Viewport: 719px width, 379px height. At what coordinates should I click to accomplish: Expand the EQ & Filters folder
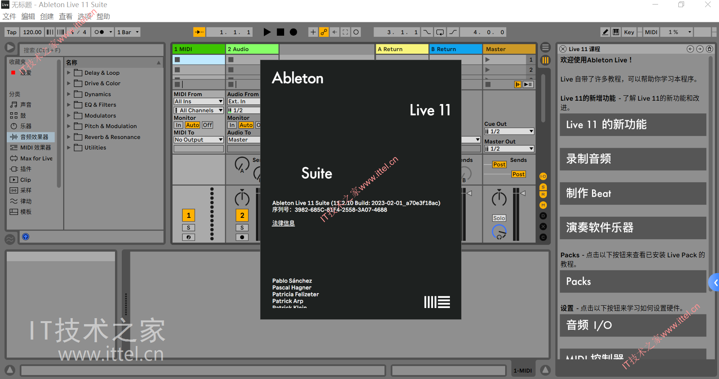coord(69,105)
